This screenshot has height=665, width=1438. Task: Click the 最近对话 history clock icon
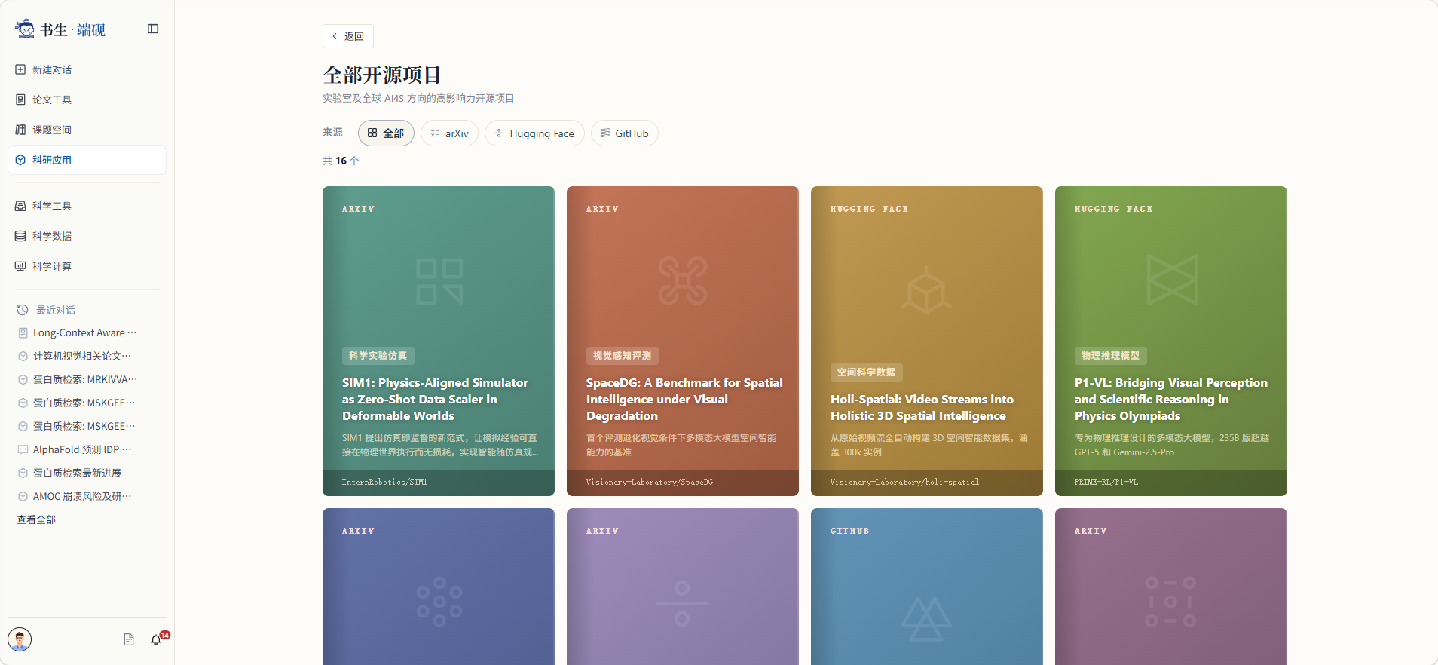point(23,310)
